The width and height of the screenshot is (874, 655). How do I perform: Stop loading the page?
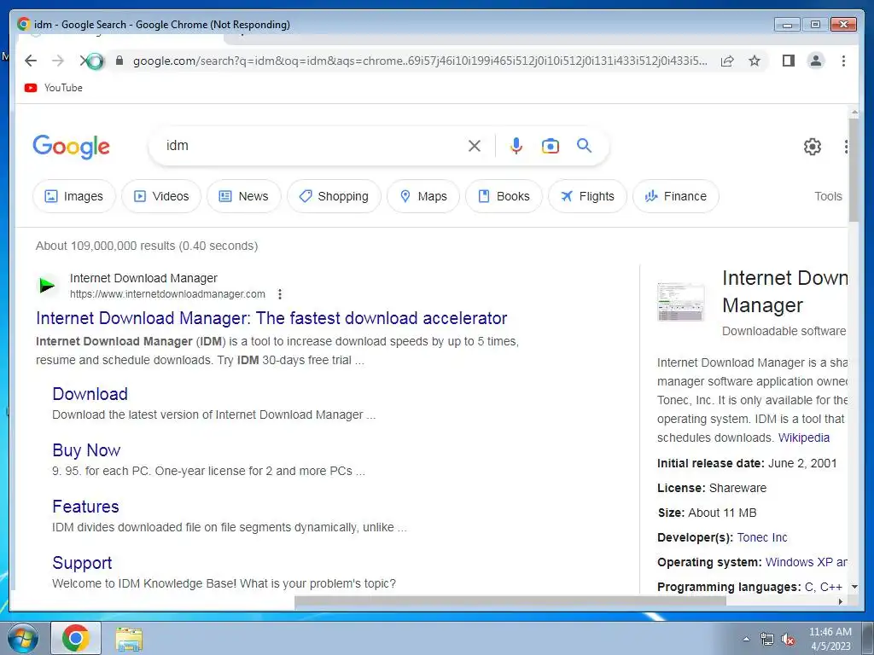pos(84,61)
